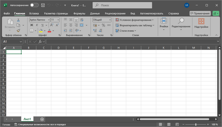The image size is (222, 127).
Task: Click the Cut scissors icon
Action: [x=18, y=20]
